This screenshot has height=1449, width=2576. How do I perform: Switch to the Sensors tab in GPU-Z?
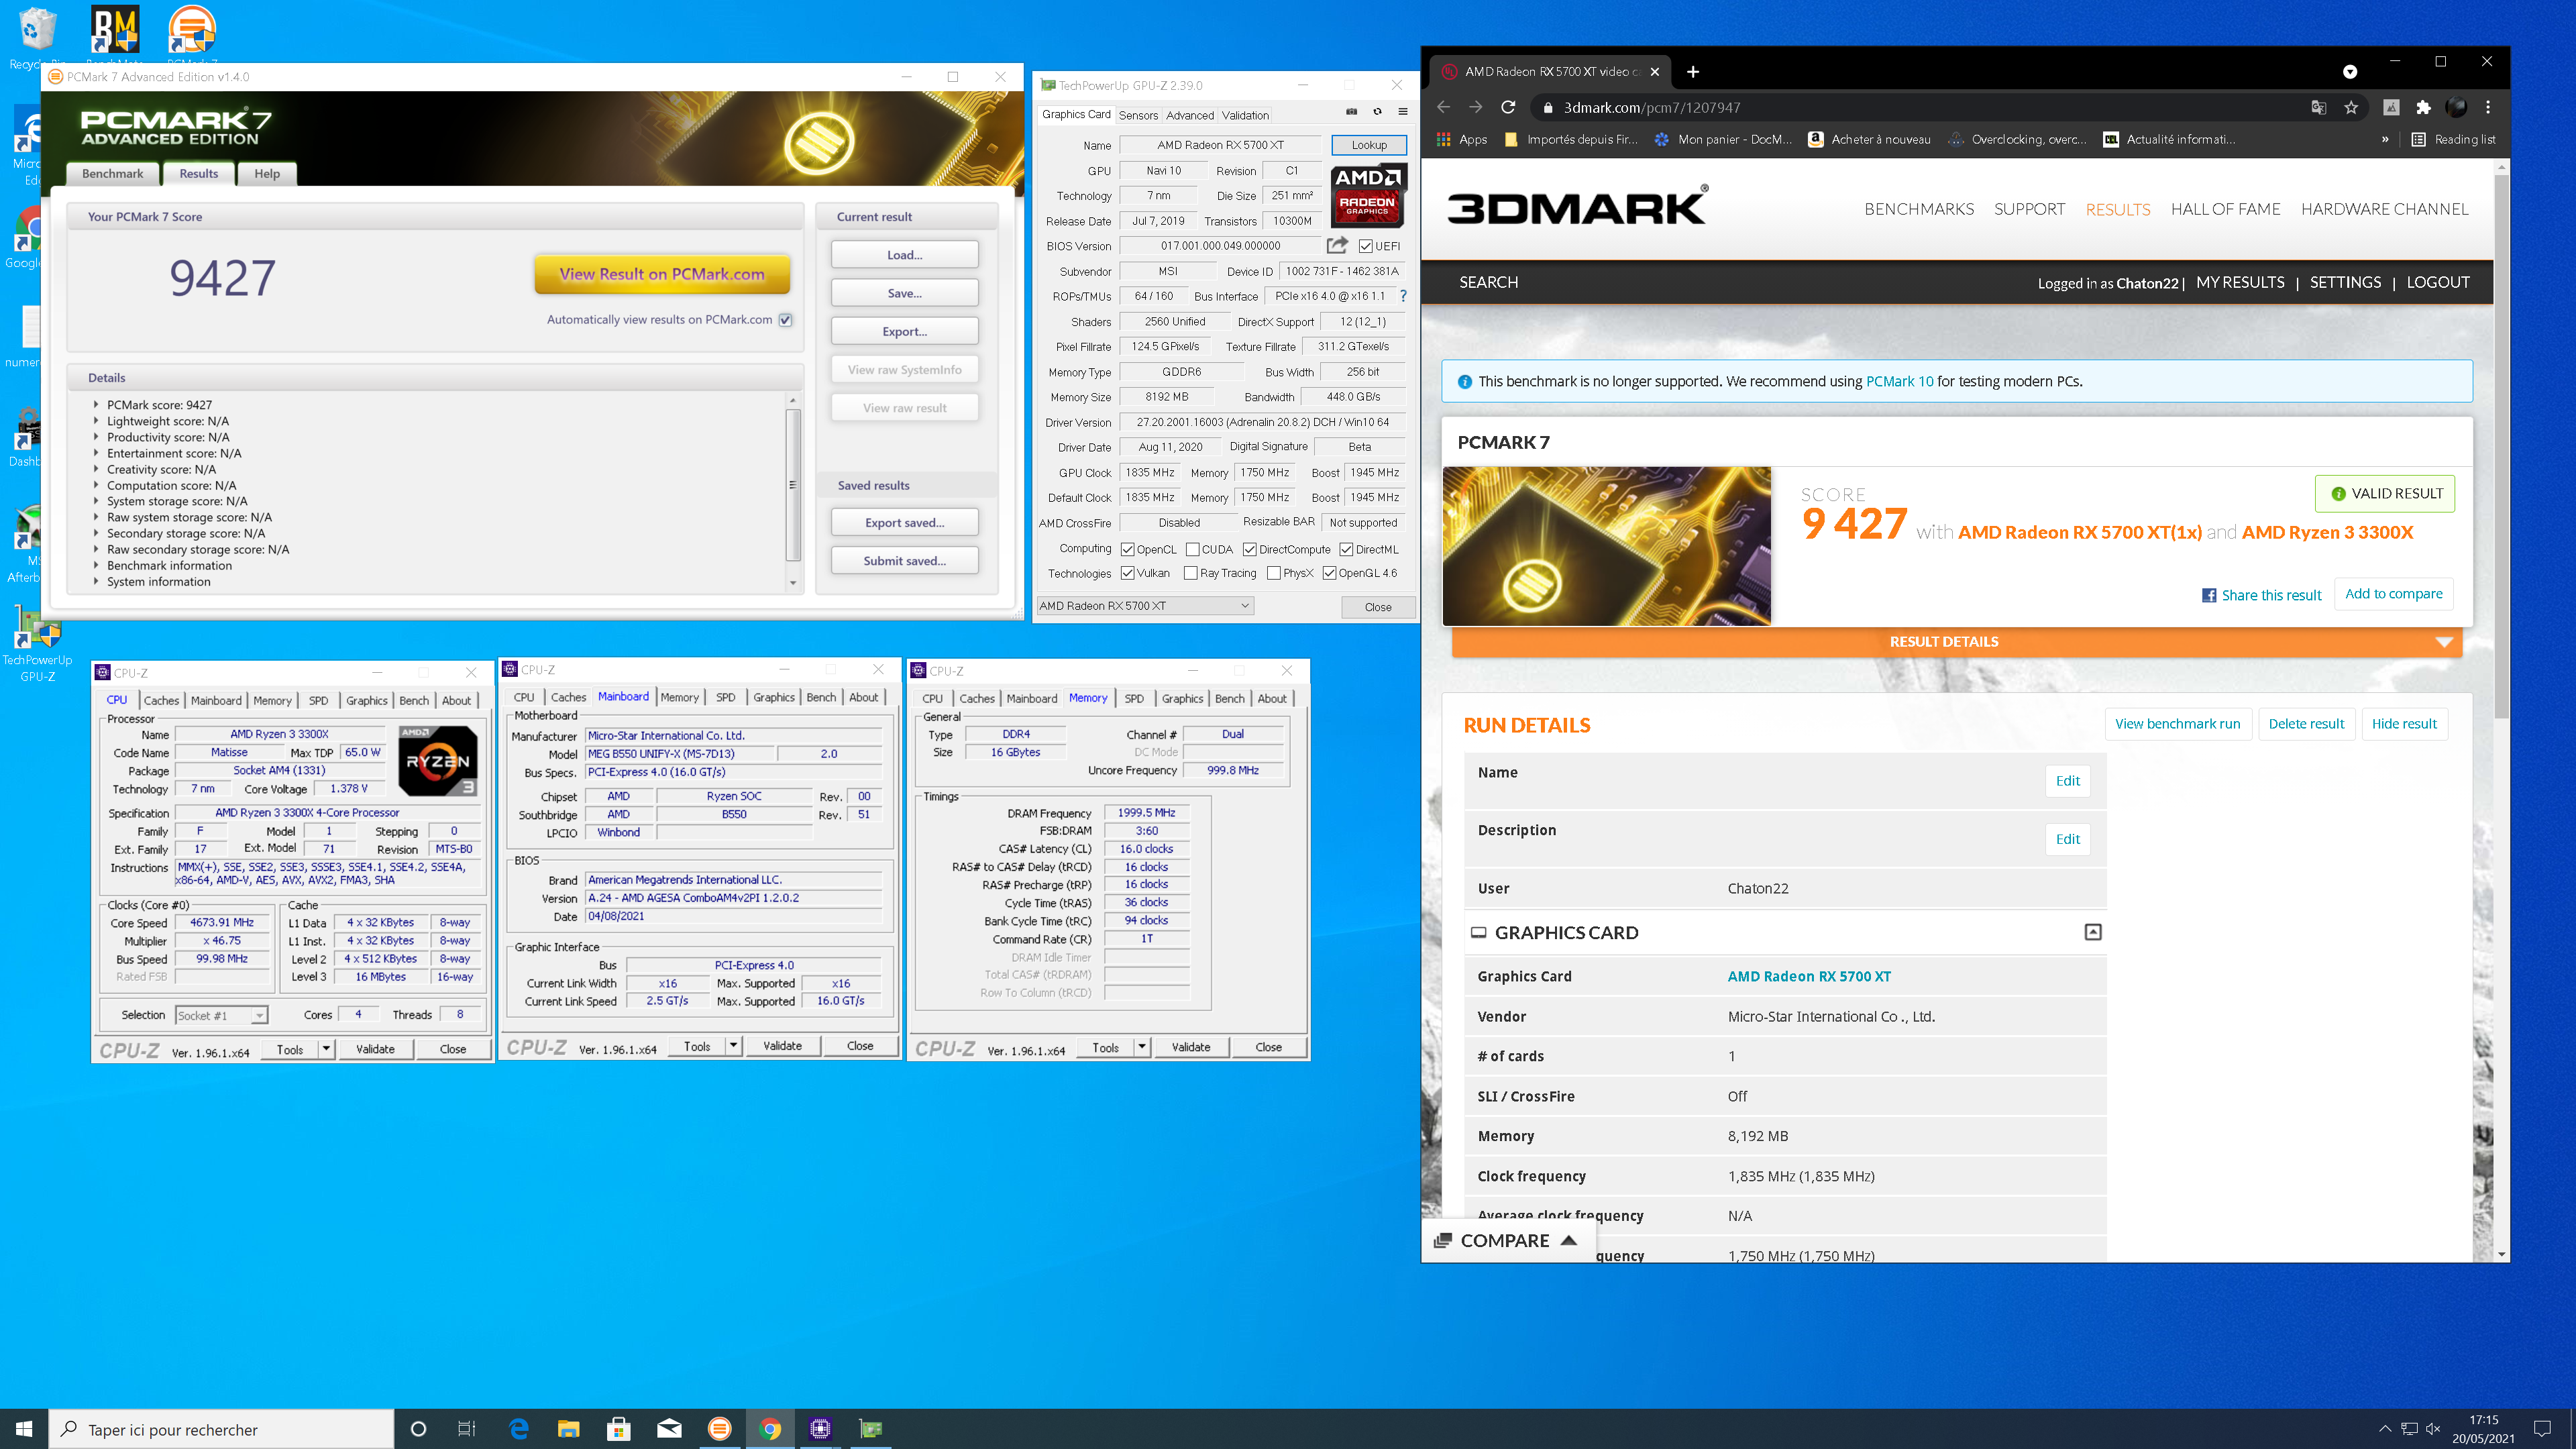(x=1138, y=115)
